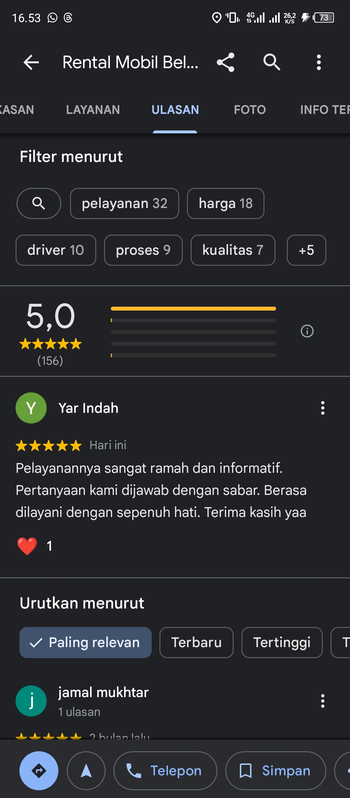Sort reviews by Tertinggi

(282, 642)
